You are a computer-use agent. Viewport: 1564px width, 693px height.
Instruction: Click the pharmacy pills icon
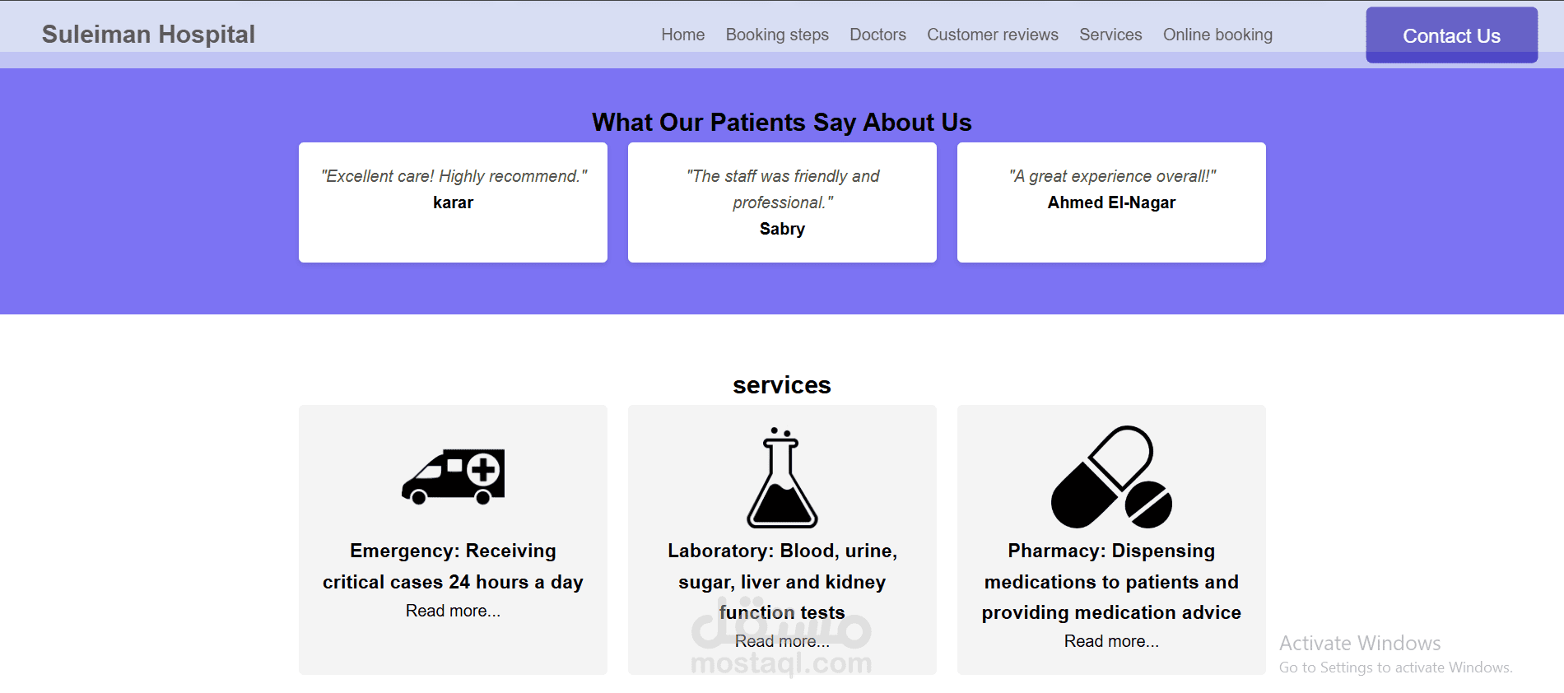click(x=1111, y=477)
